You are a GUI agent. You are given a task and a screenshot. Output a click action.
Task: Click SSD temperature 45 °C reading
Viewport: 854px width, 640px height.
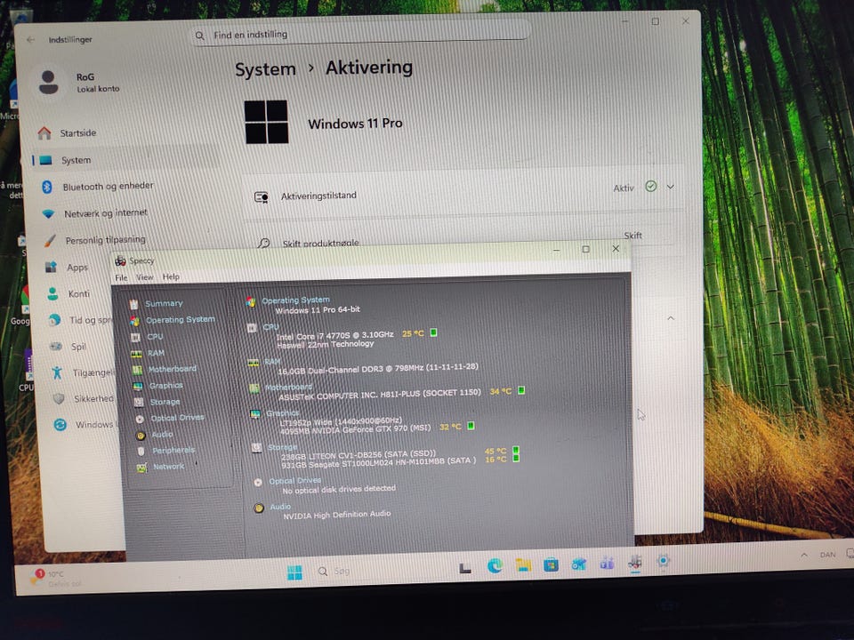(495, 452)
